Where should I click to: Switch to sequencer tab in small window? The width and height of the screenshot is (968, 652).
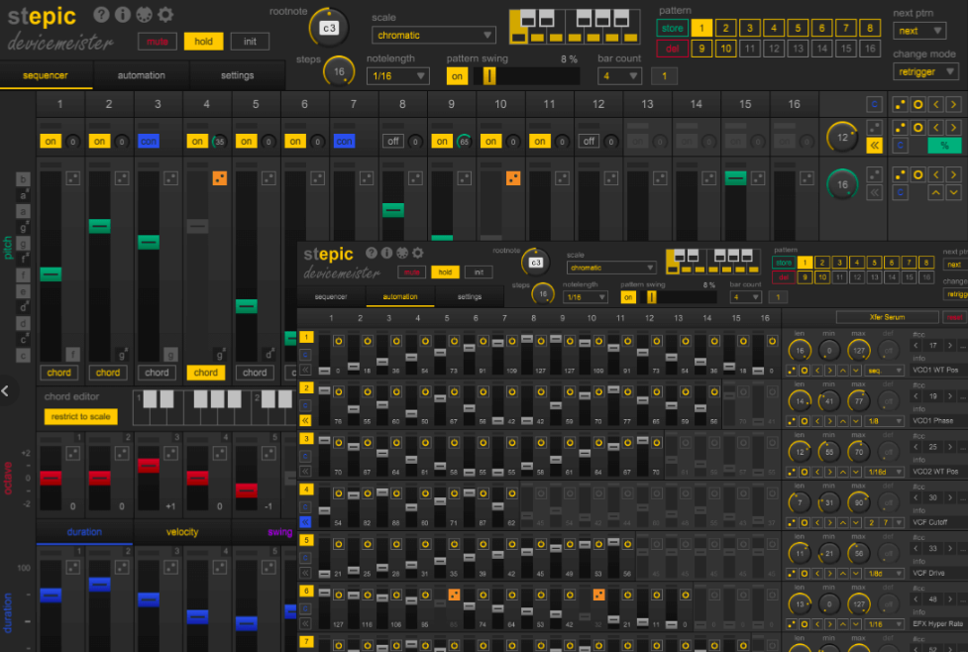(331, 297)
